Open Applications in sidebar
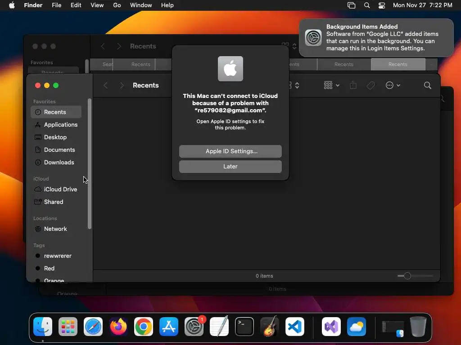461x345 pixels. pyautogui.click(x=56, y=125)
